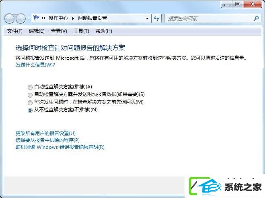Open the 发送什么信息(W)? link

pos(35,65)
